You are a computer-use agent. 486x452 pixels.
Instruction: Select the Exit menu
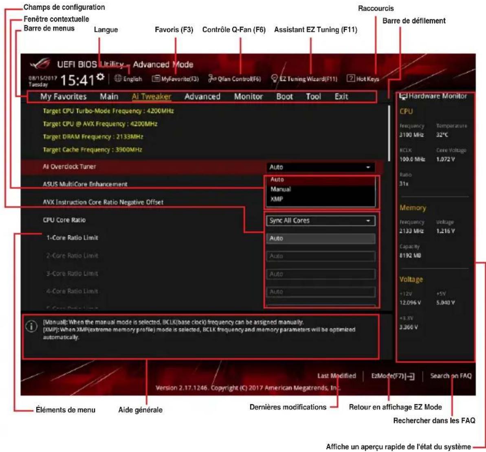(x=341, y=97)
